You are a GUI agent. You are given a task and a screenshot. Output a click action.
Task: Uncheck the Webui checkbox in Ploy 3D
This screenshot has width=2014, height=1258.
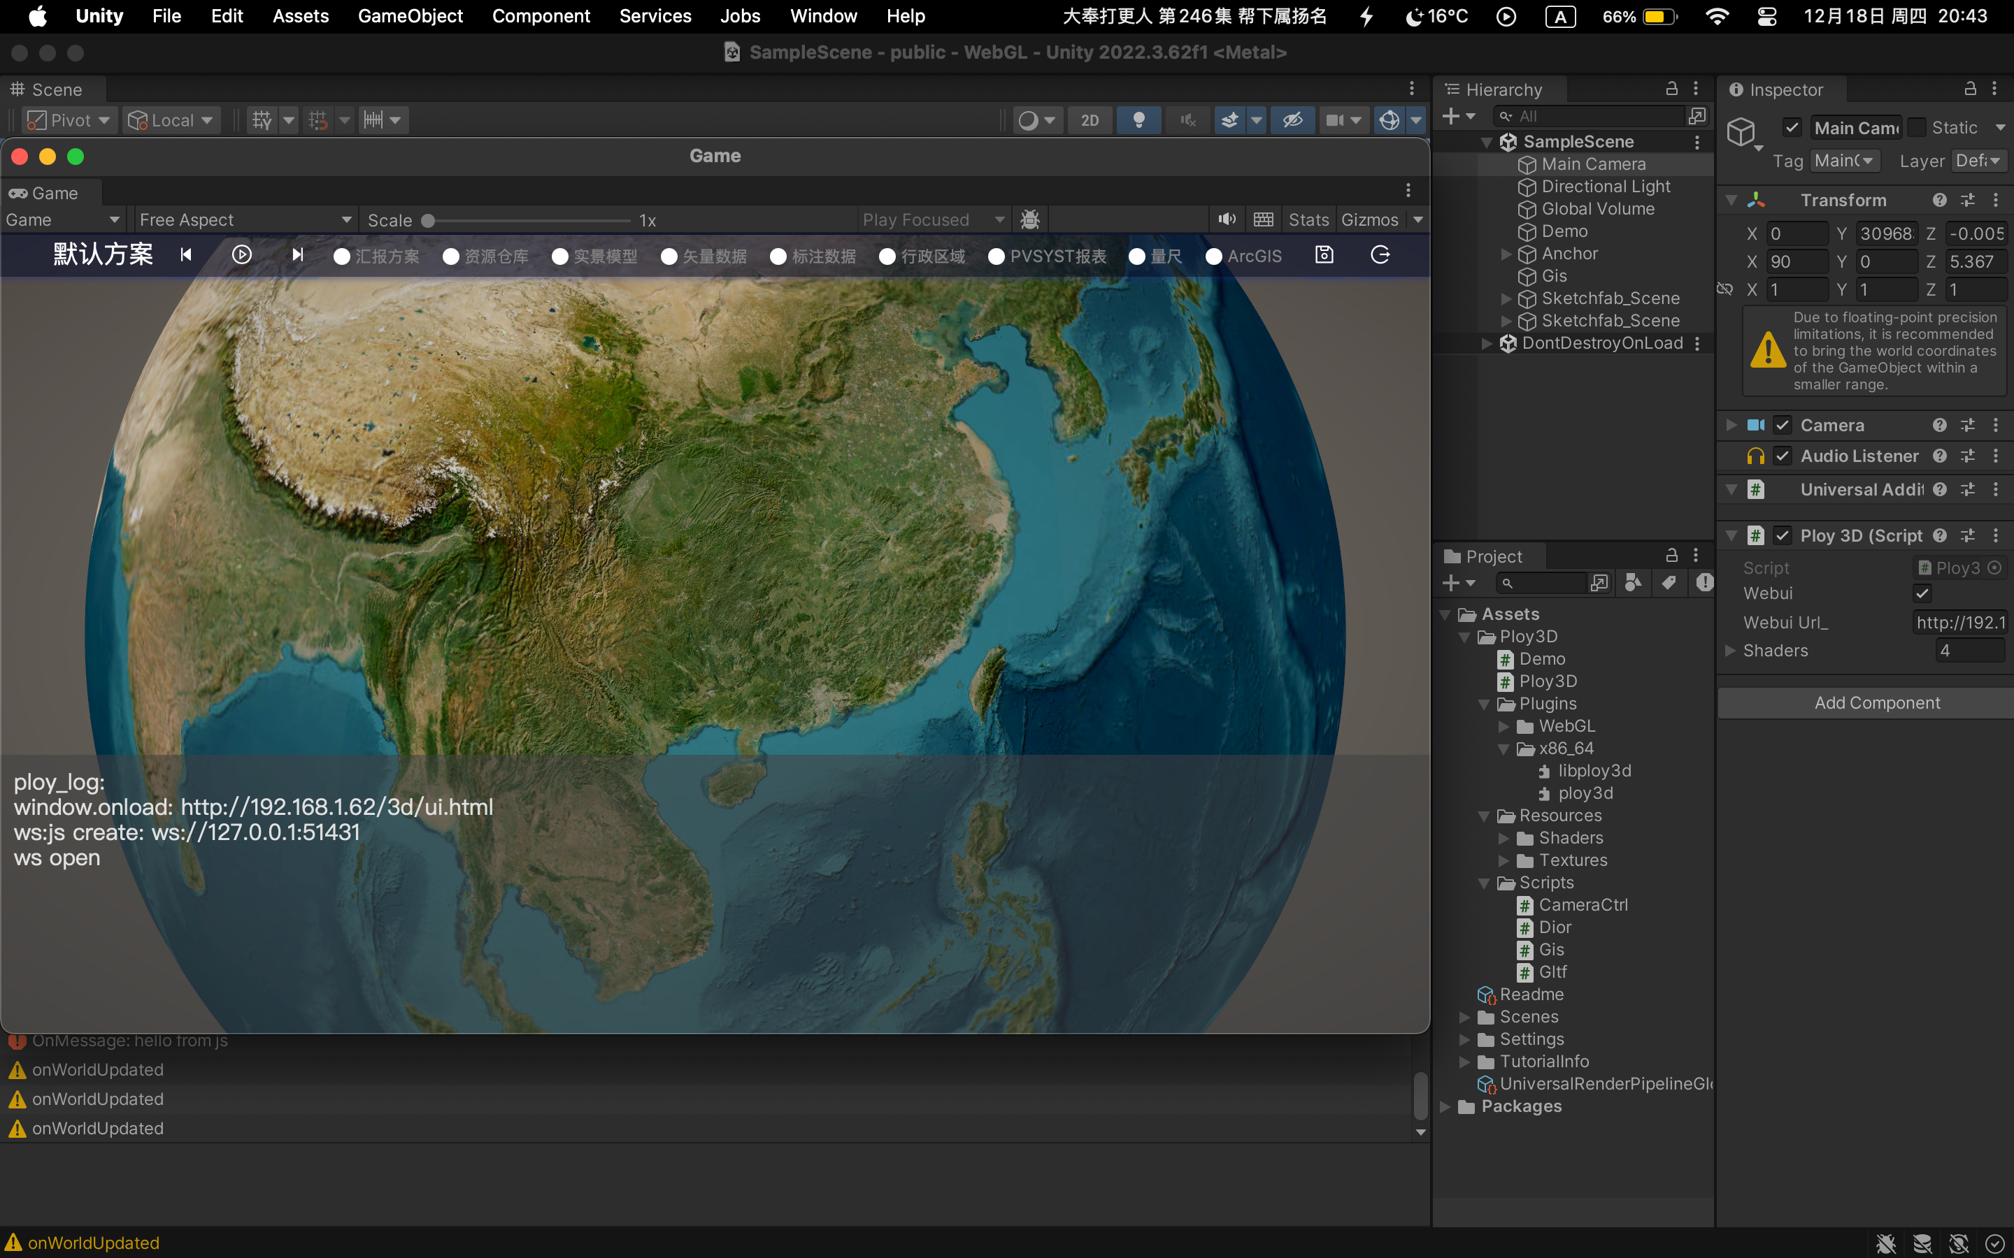click(1922, 593)
